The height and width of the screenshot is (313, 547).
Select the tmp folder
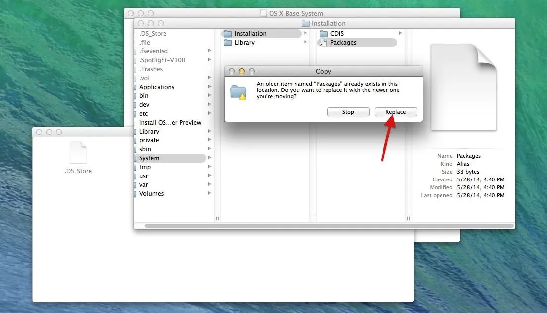[145, 167]
